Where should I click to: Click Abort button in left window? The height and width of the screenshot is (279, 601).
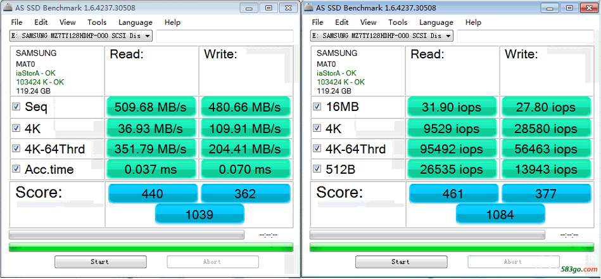[x=213, y=262]
